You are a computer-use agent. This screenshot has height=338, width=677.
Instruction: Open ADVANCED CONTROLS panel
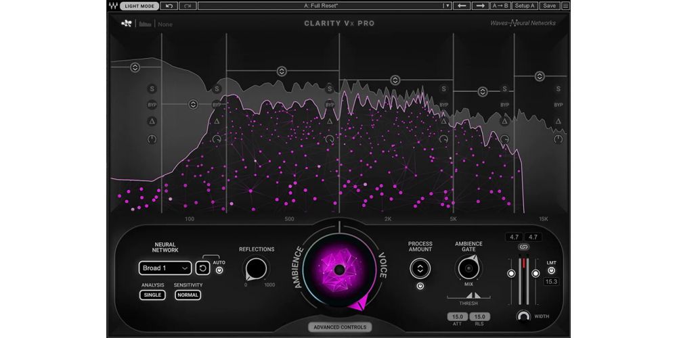click(340, 327)
